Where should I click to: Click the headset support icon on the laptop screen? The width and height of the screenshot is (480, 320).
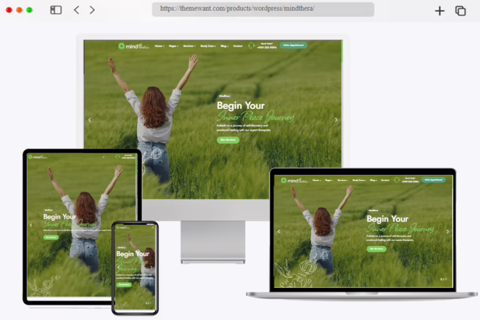[x=396, y=180]
